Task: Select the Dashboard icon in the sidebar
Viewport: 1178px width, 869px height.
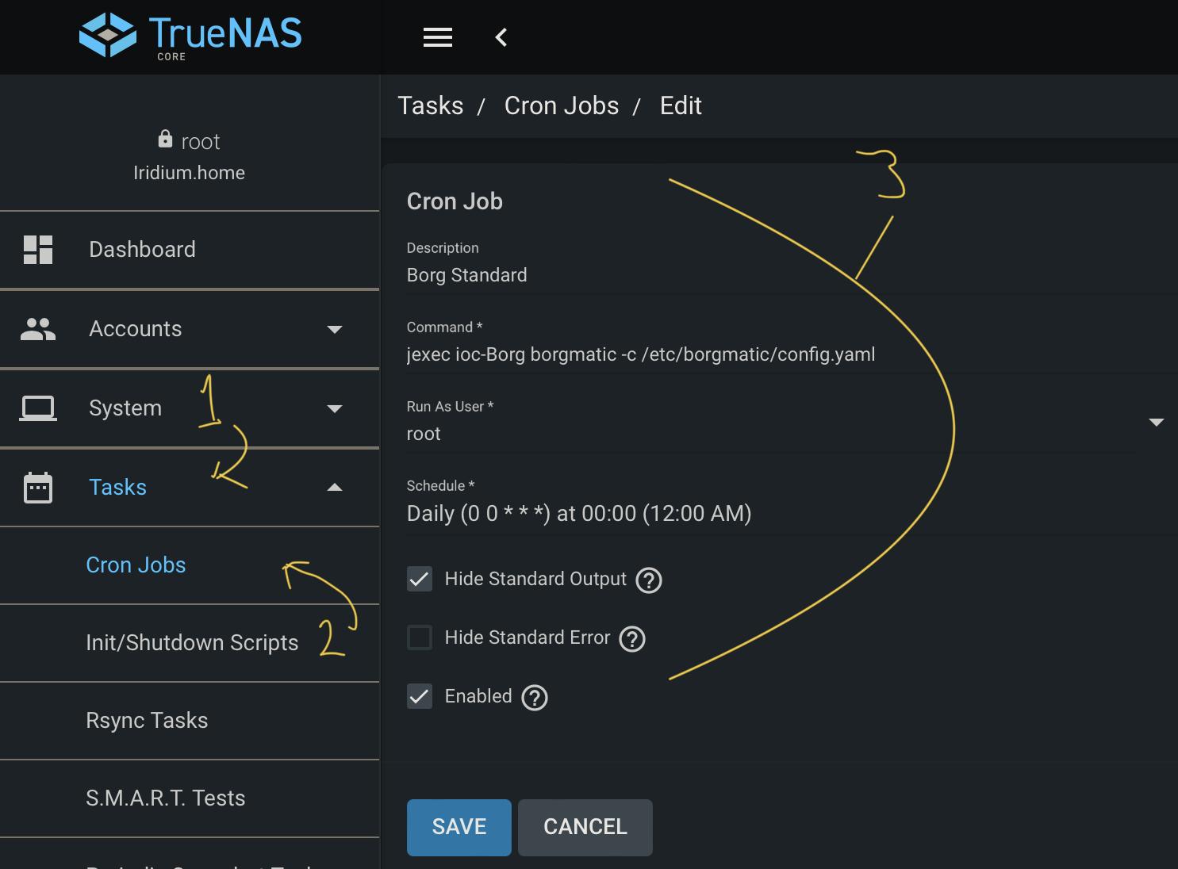Action: [38, 249]
